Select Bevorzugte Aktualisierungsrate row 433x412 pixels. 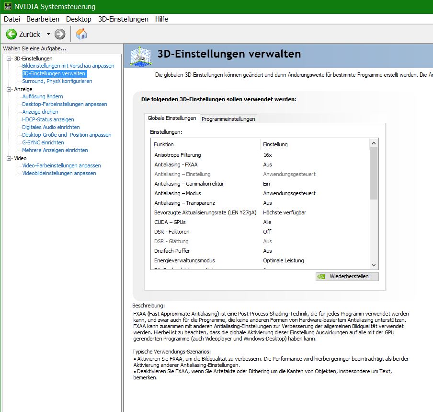260,212
